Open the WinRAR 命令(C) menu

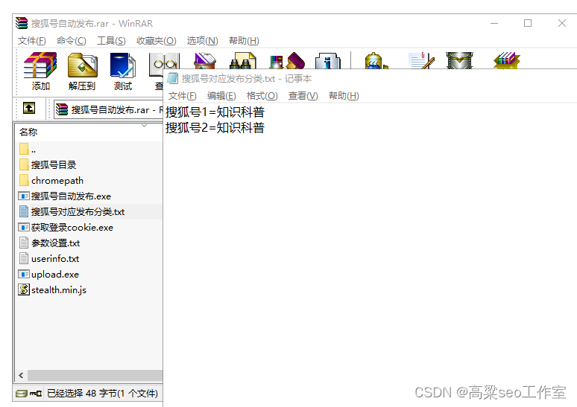coord(72,40)
